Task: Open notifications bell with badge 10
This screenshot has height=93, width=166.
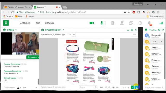Action: [150, 23]
